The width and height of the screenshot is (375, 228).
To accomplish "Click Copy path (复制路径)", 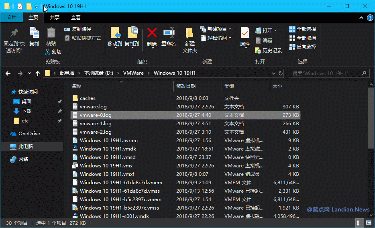I will [78, 29].
